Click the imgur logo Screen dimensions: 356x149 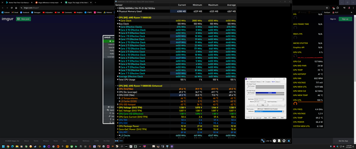(x=8, y=19)
